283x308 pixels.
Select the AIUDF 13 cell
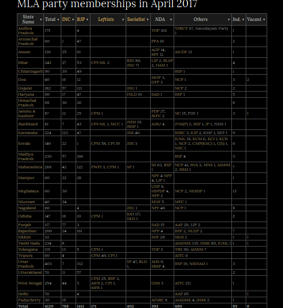tap(203, 52)
